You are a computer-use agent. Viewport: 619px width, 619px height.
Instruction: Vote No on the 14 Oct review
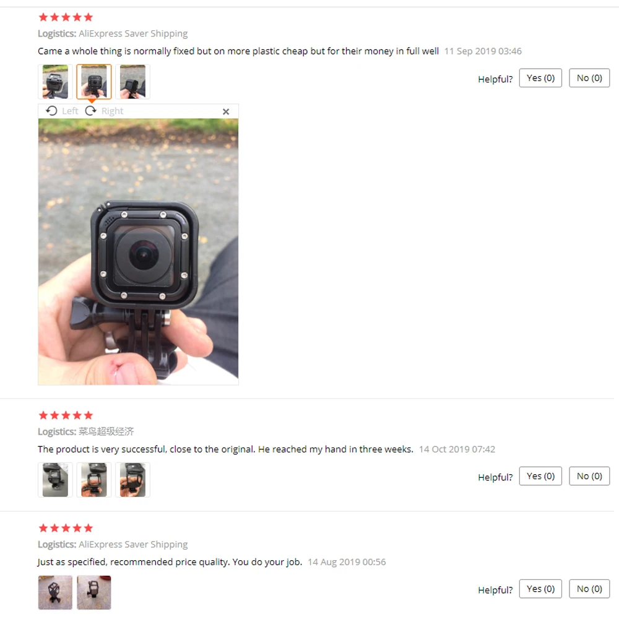[589, 476]
